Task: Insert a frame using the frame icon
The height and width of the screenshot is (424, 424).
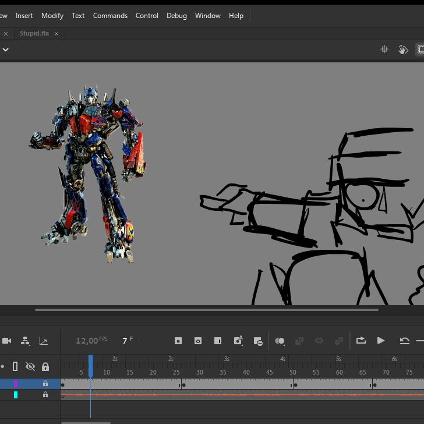Action: point(218,341)
